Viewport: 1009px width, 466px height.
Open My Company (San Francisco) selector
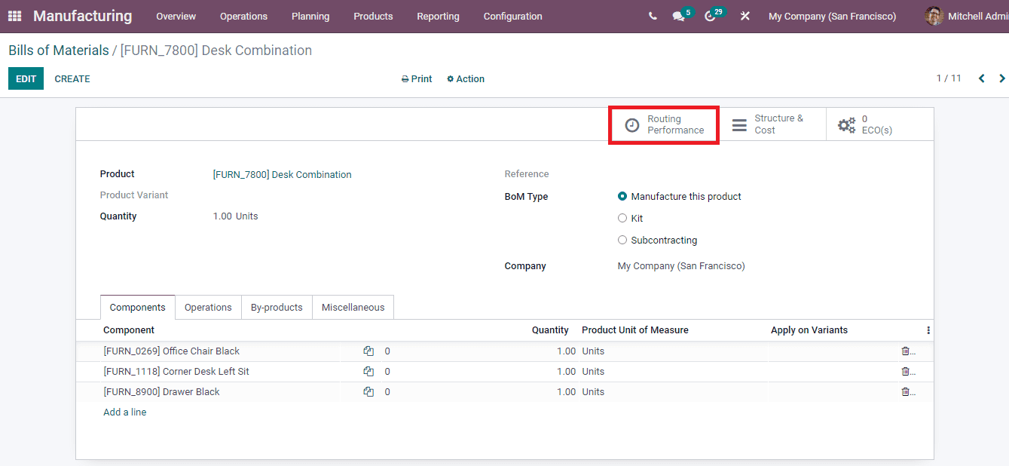pos(832,16)
